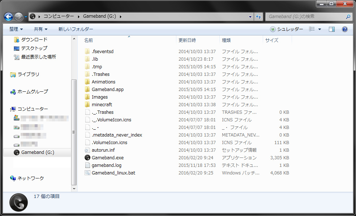
Task: Click navigation pane scrollbar down arrow
Action: (74, 189)
